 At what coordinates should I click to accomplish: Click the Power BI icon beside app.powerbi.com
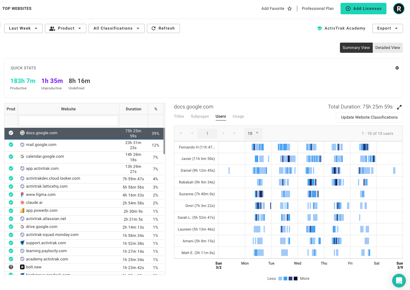(x=22, y=211)
